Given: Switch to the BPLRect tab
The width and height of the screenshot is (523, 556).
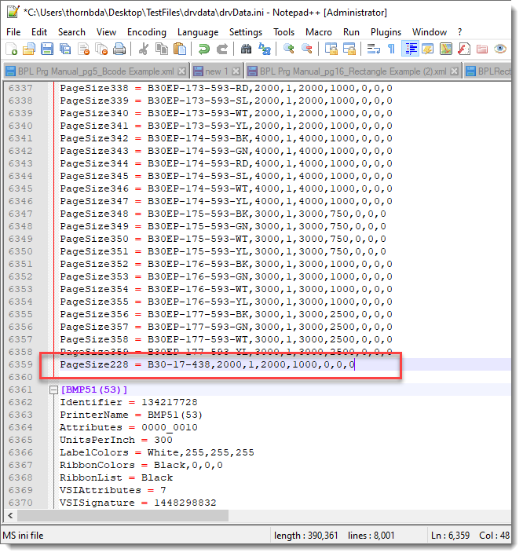Looking at the screenshot, I should pyautogui.click(x=488, y=71).
